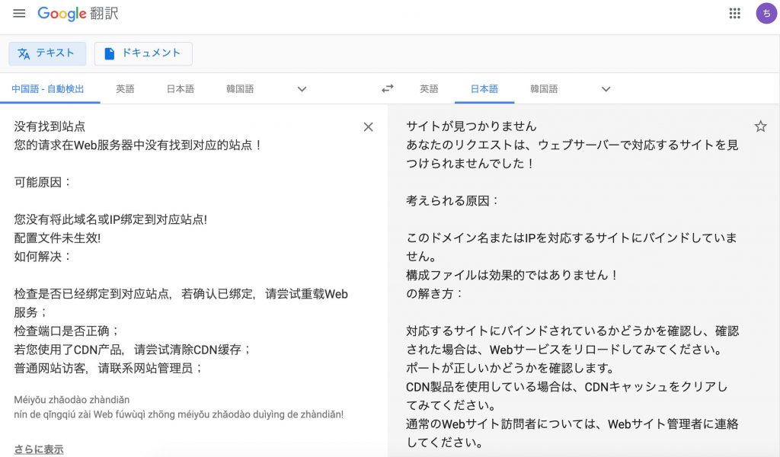Open the Google apps grid

coord(734,13)
